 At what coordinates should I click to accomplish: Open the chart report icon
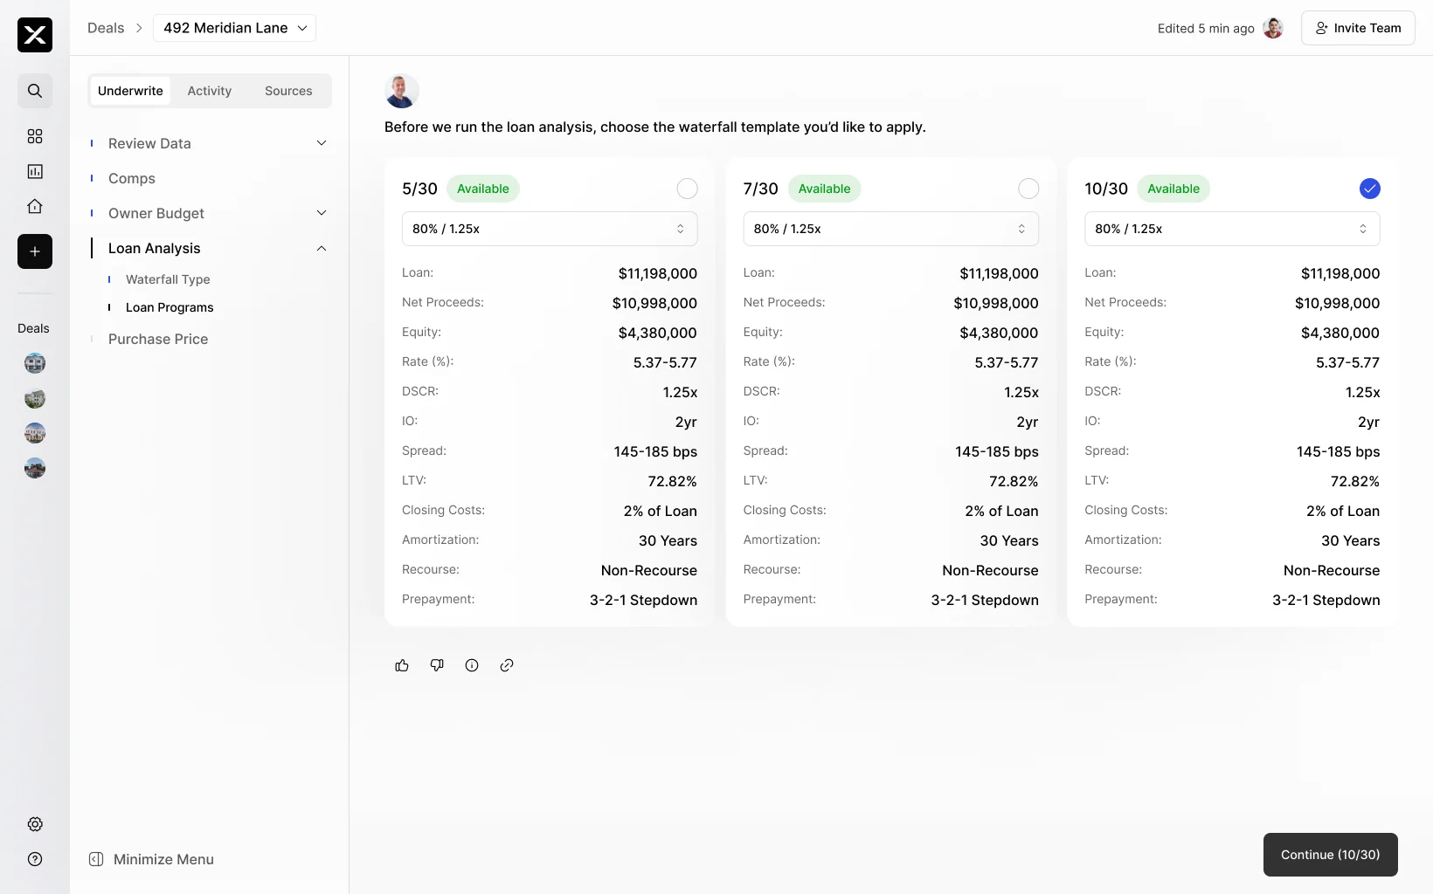35,171
